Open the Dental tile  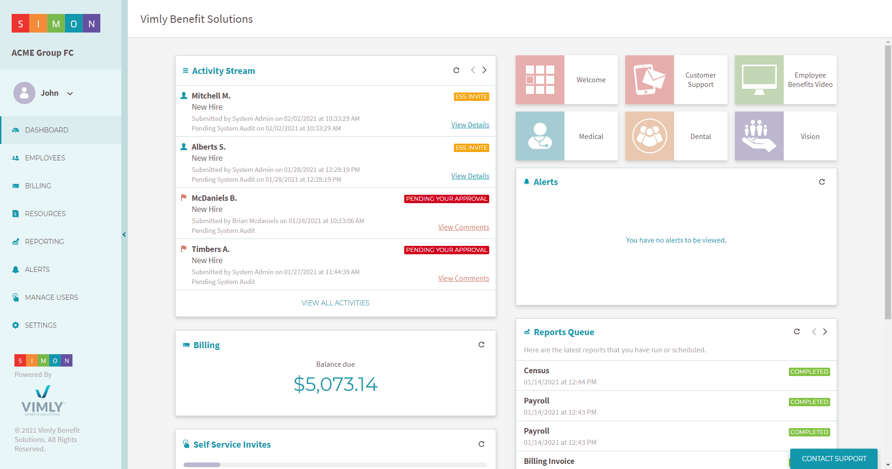click(x=676, y=136)
